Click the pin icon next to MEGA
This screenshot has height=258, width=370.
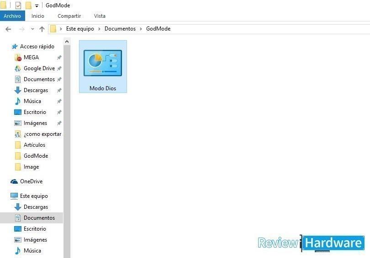[59, 57]
